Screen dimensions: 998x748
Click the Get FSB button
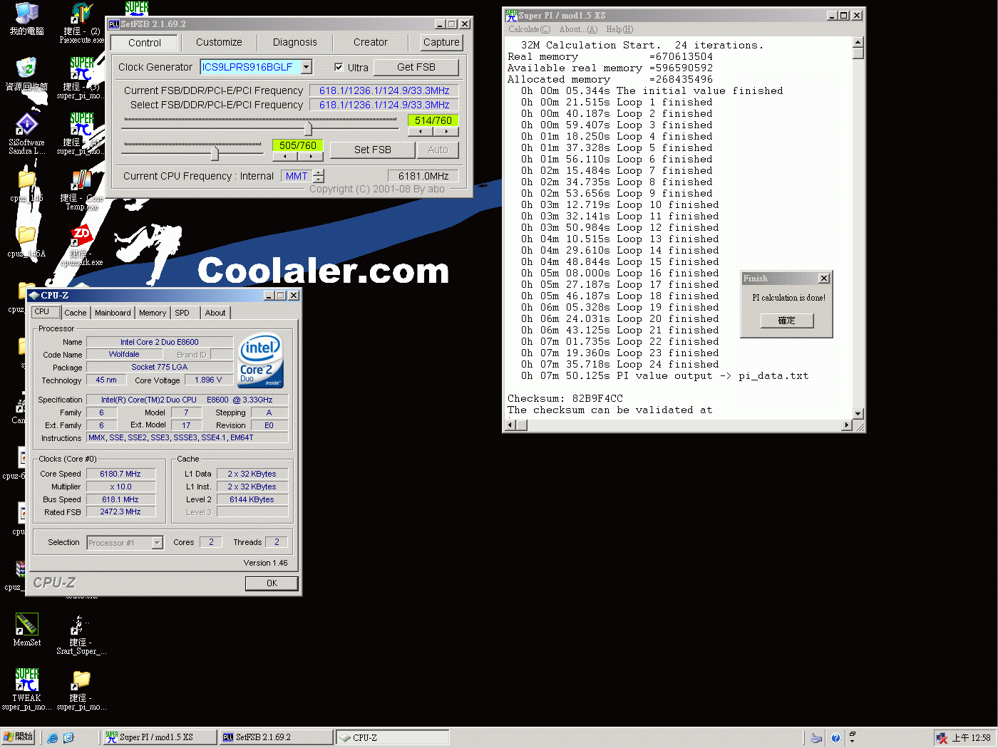[416, 67]
